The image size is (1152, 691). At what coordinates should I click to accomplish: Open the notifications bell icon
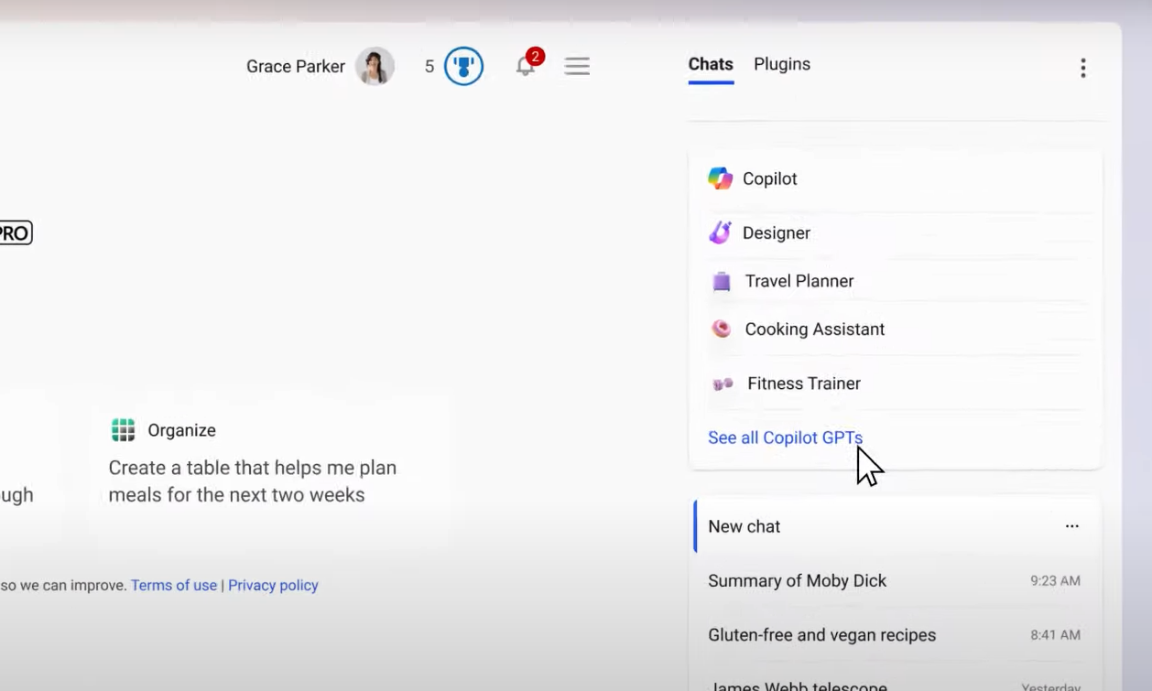tap(526, 66)
